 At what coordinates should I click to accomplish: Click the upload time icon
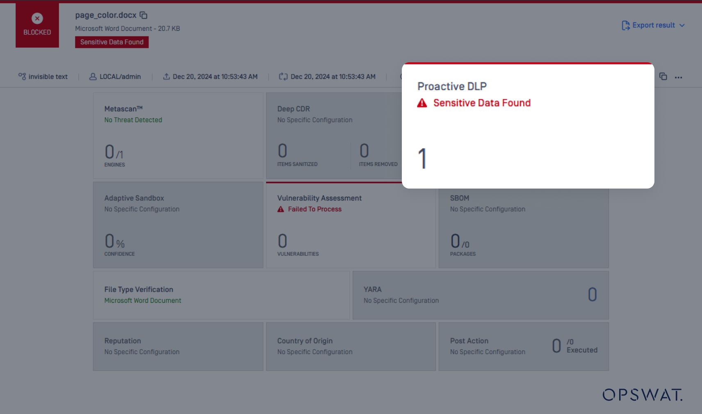coord(166,77)
